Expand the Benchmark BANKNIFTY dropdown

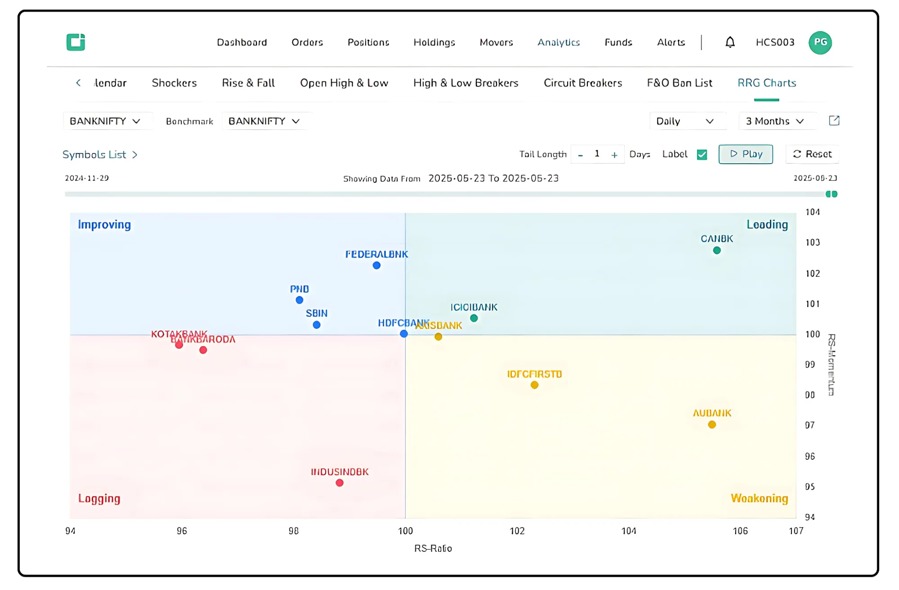tap(264, 121)
